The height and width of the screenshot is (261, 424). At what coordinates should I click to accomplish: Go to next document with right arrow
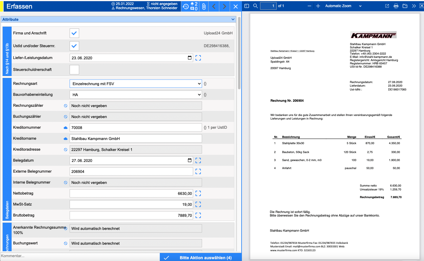click(x=225, y=6)
